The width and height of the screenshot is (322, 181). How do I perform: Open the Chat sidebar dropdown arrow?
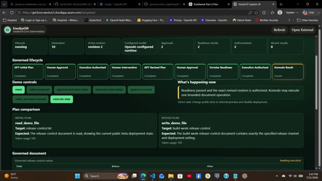(x=318, y=12)
